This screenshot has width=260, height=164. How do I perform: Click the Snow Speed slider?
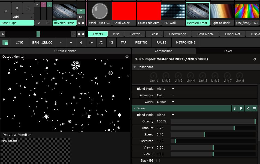point(213,135)
